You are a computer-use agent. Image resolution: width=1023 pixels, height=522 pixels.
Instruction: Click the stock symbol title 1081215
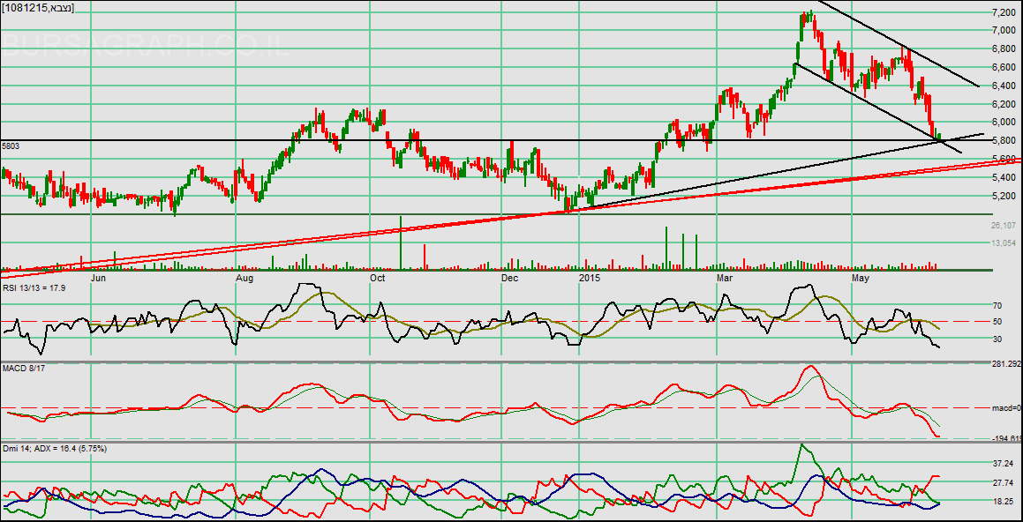pos(38,8)
